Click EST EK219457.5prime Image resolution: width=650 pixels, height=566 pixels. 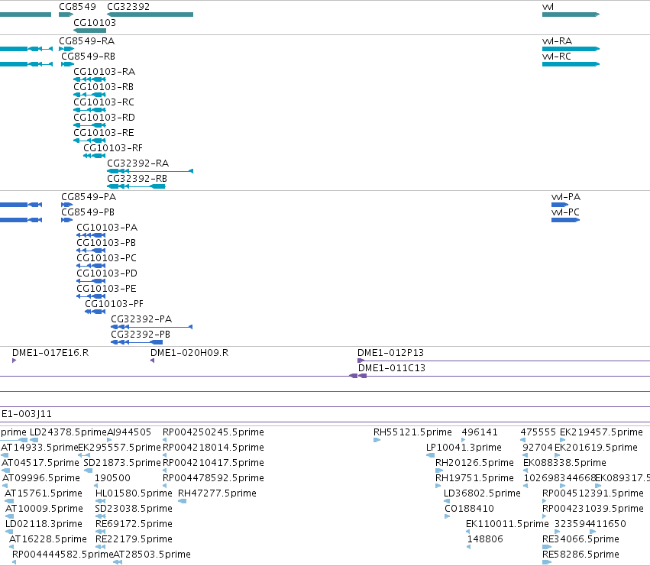(x=601, y=432)
